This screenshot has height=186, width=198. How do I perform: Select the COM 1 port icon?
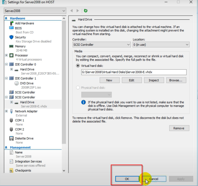click(x=11, y=120)
